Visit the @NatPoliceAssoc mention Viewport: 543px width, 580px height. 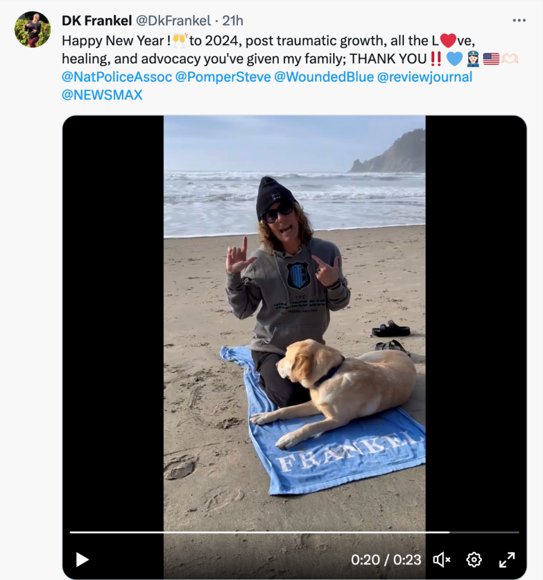117,77
